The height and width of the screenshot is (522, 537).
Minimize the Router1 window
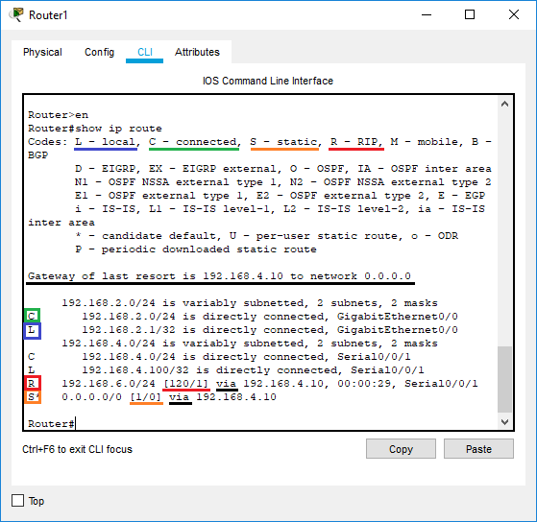427,14
